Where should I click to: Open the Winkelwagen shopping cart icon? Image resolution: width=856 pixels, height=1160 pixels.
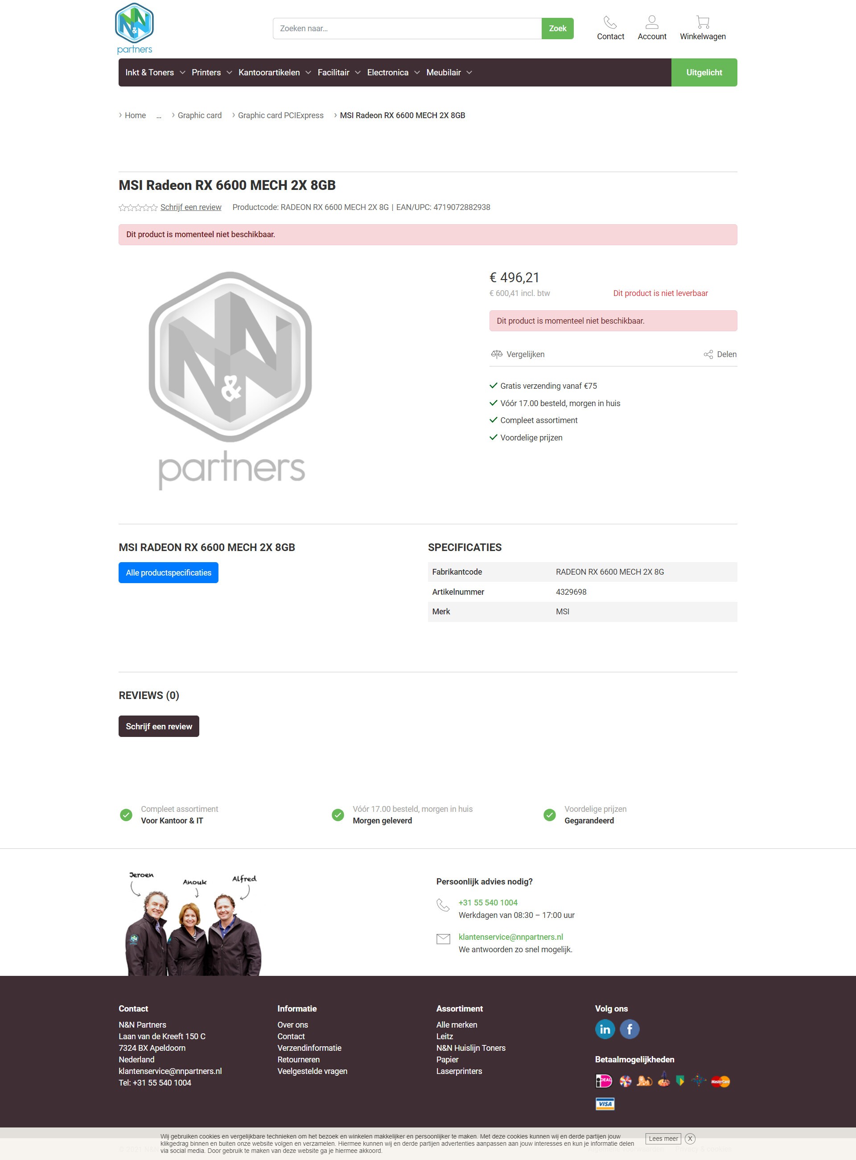[x=703, y=22]
